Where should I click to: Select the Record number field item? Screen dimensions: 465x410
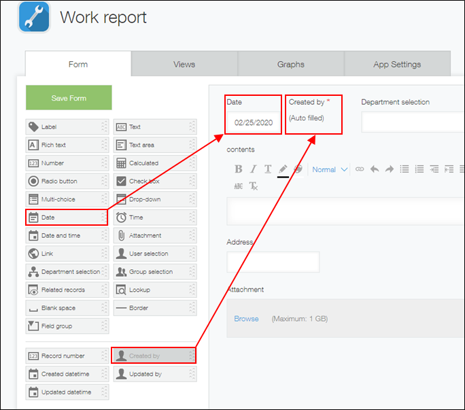pyautogui.click(x=67, y=356)
